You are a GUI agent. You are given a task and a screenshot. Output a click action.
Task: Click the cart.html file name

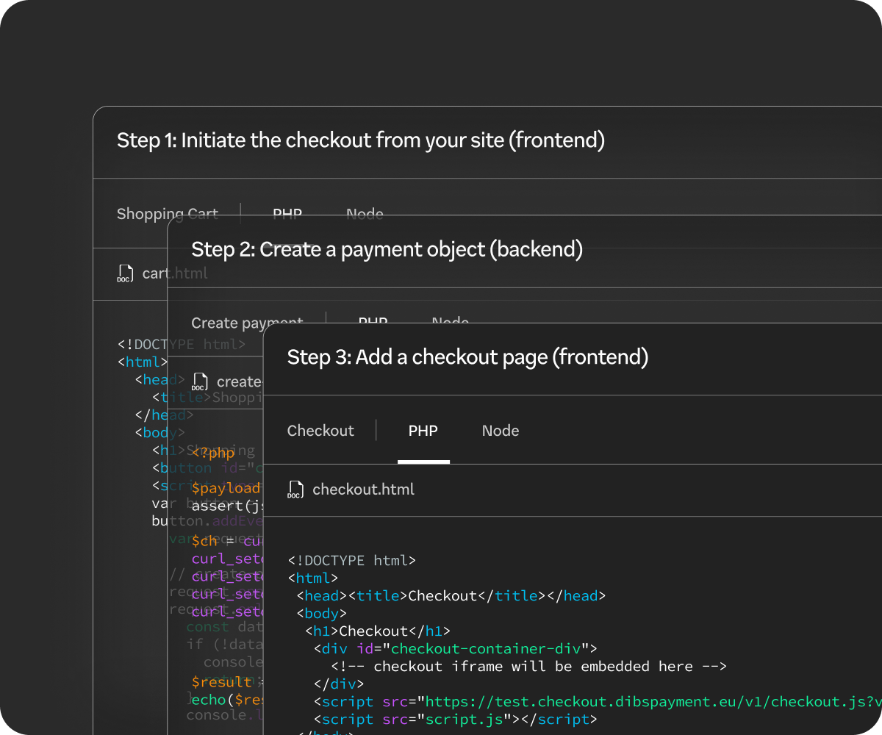(156, 273)
